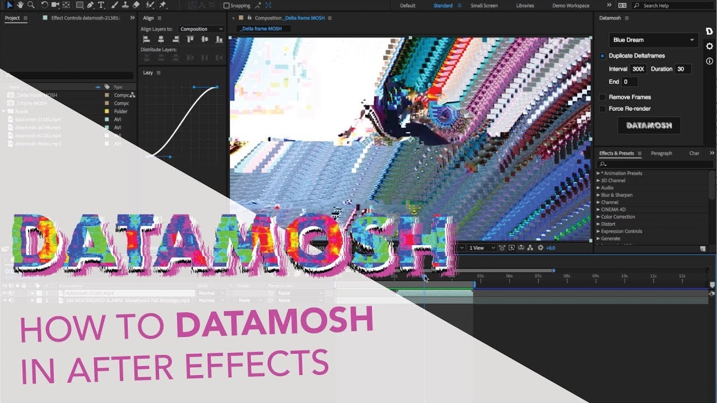
Task: Click the align right edges icon
Action: click(x=175, y=39)
